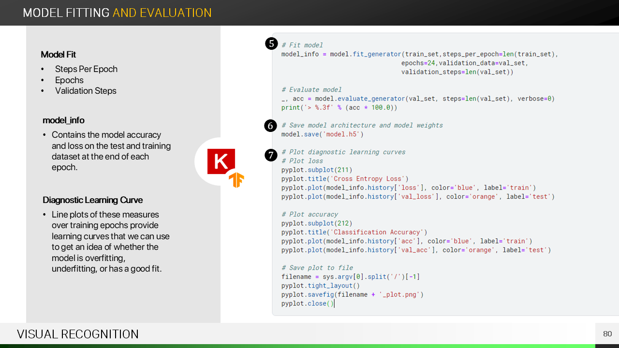Screen dimensions: 619x348
Task: Click the orange TensorFlow logo
Action: [x=236, y=180]
